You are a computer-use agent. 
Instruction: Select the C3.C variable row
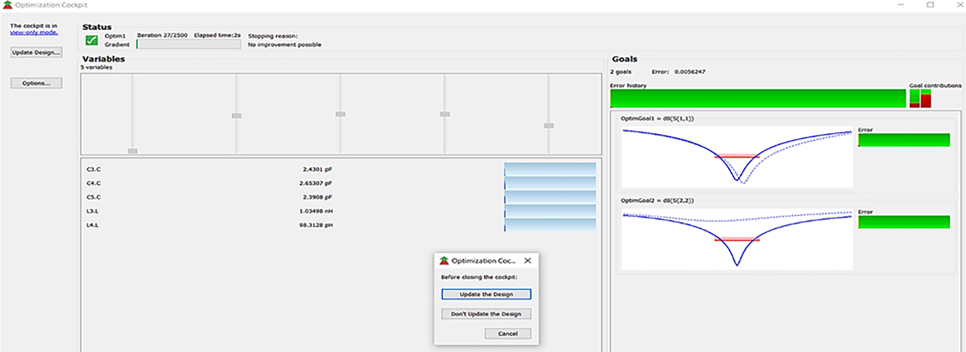click(x=94, y=170)
